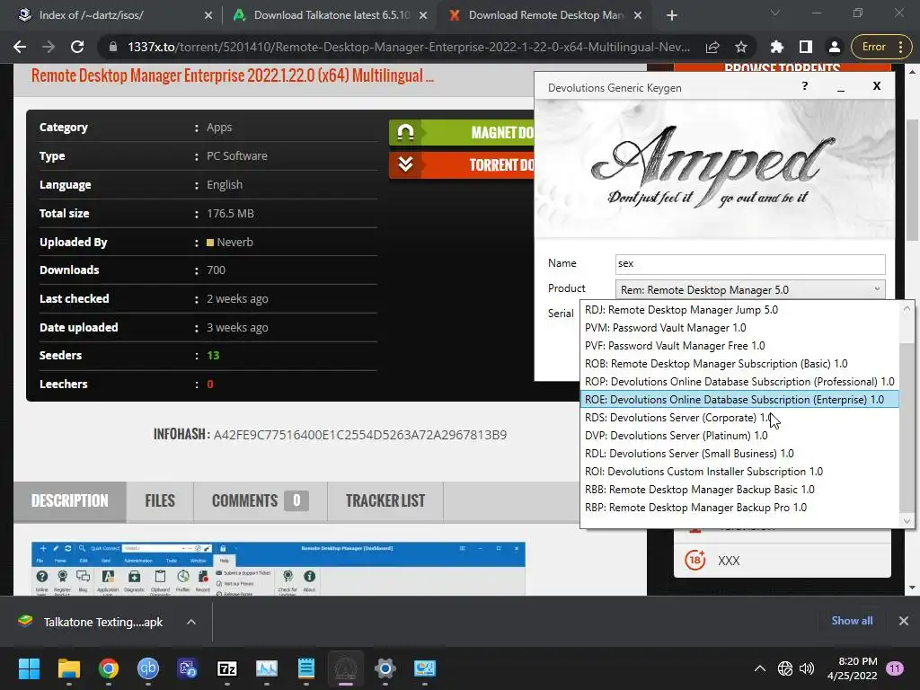Select ROB: Remote Desktop Manager Subscription (Basic)
The height and width of the screenshot is (690, 920).
(x=739, y=364)
